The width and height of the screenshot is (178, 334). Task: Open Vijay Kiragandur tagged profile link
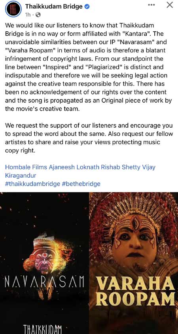pos(80,171)
